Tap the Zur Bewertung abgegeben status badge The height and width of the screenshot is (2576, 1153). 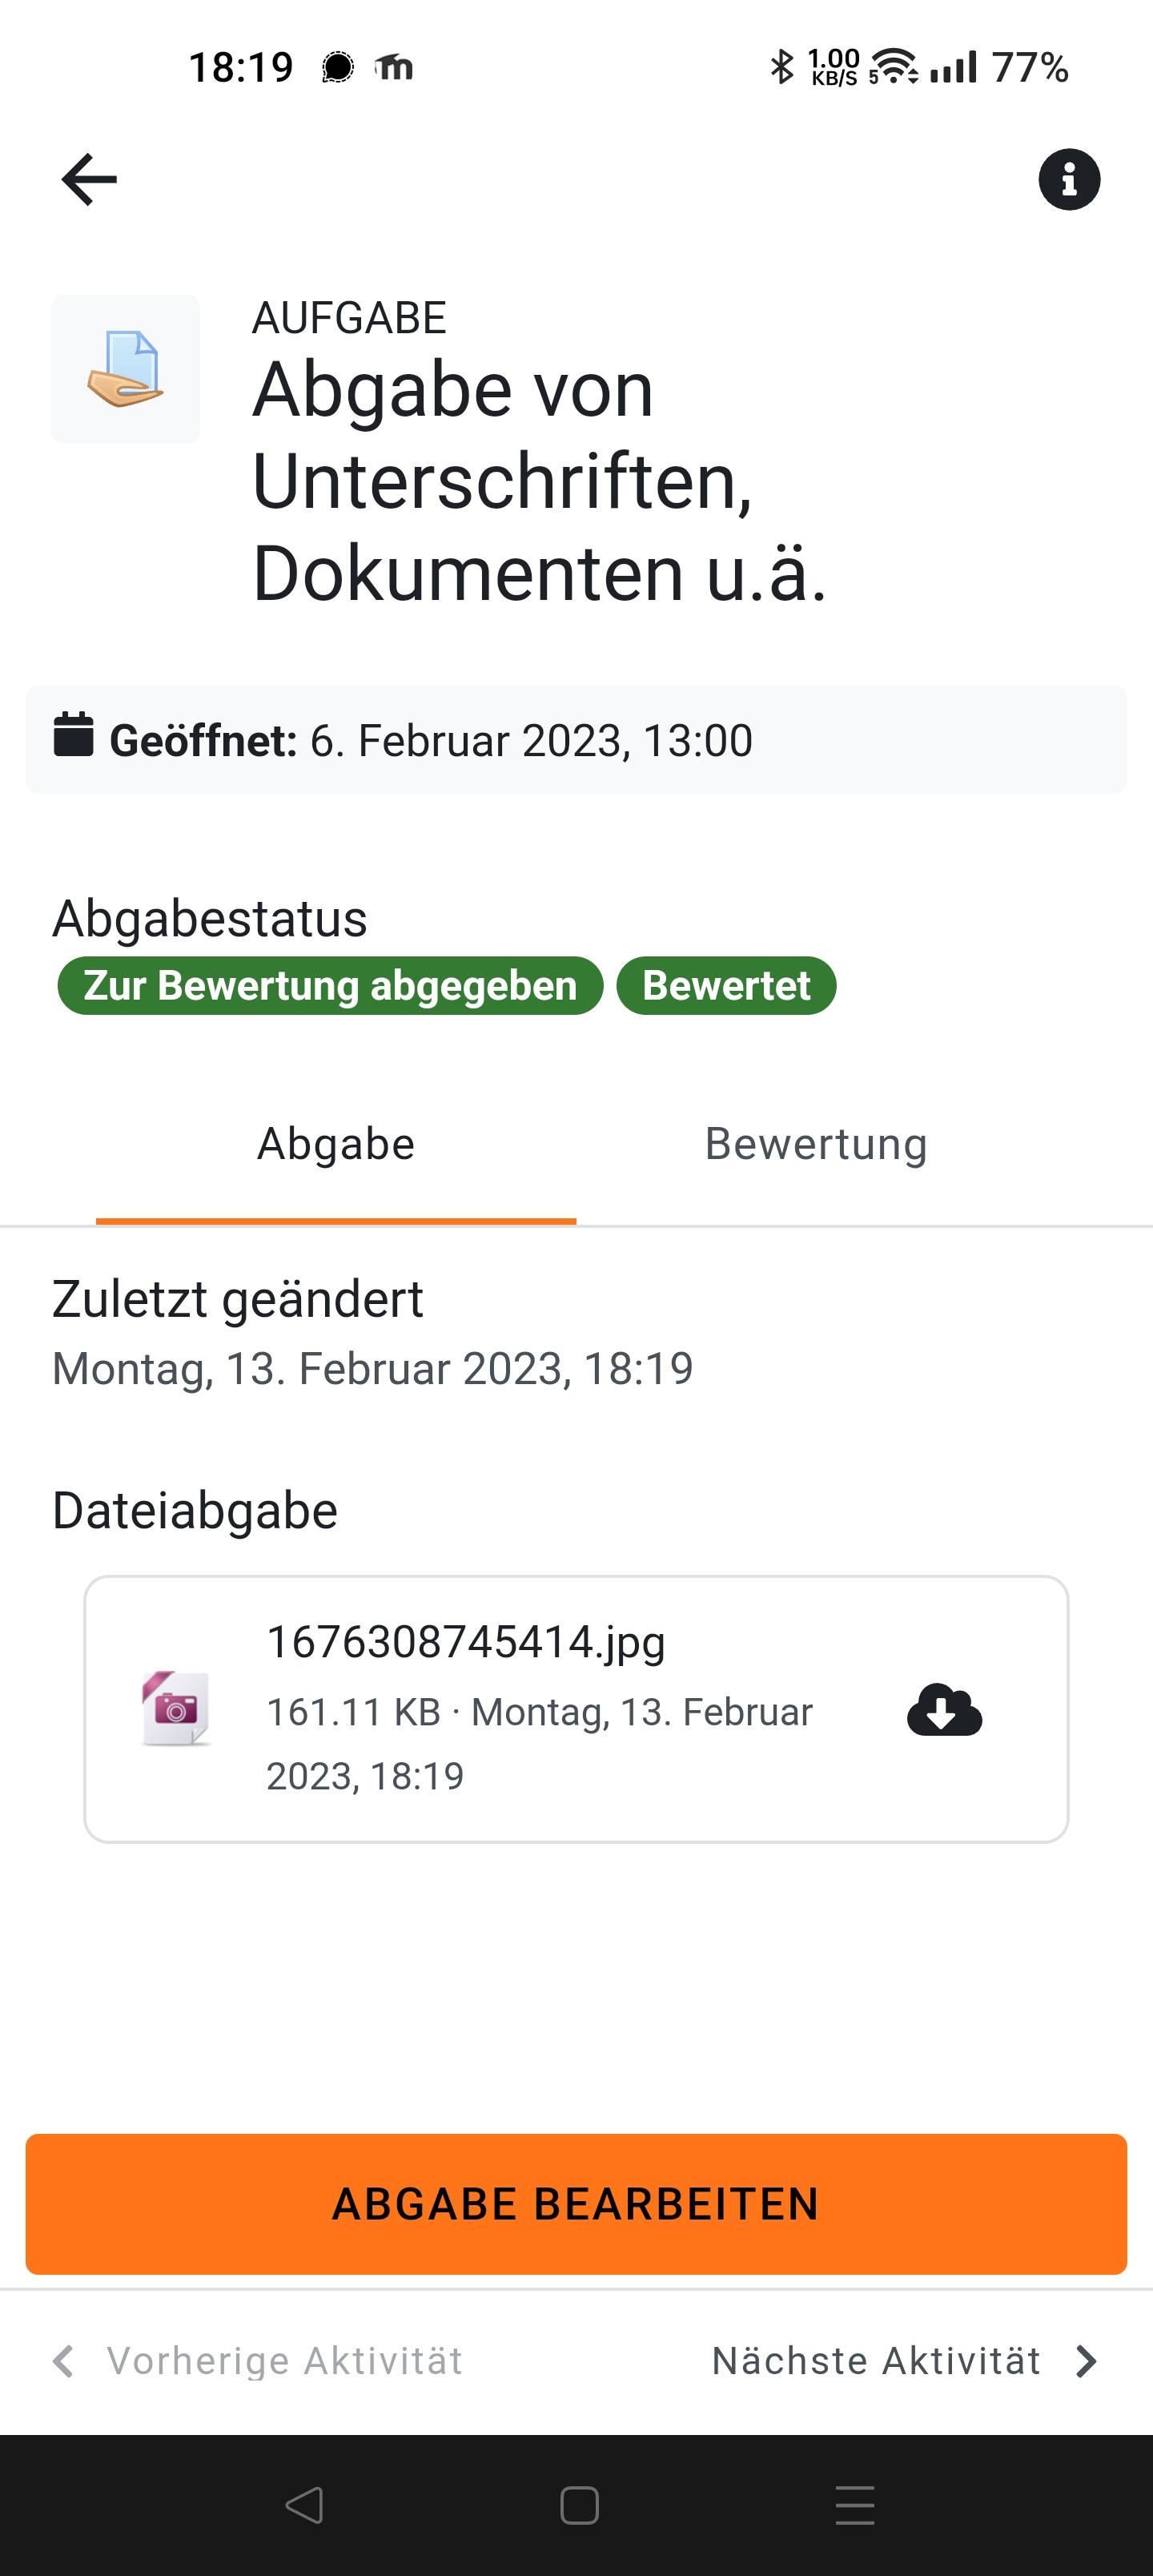tap(330, 986)
